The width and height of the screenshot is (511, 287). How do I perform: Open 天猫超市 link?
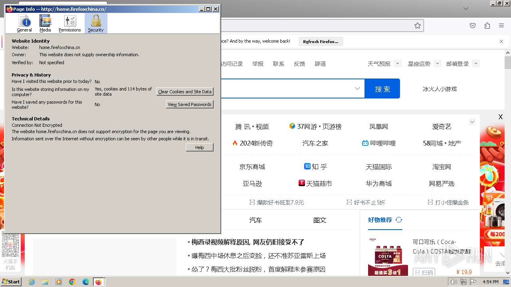[x=315, y=183]
